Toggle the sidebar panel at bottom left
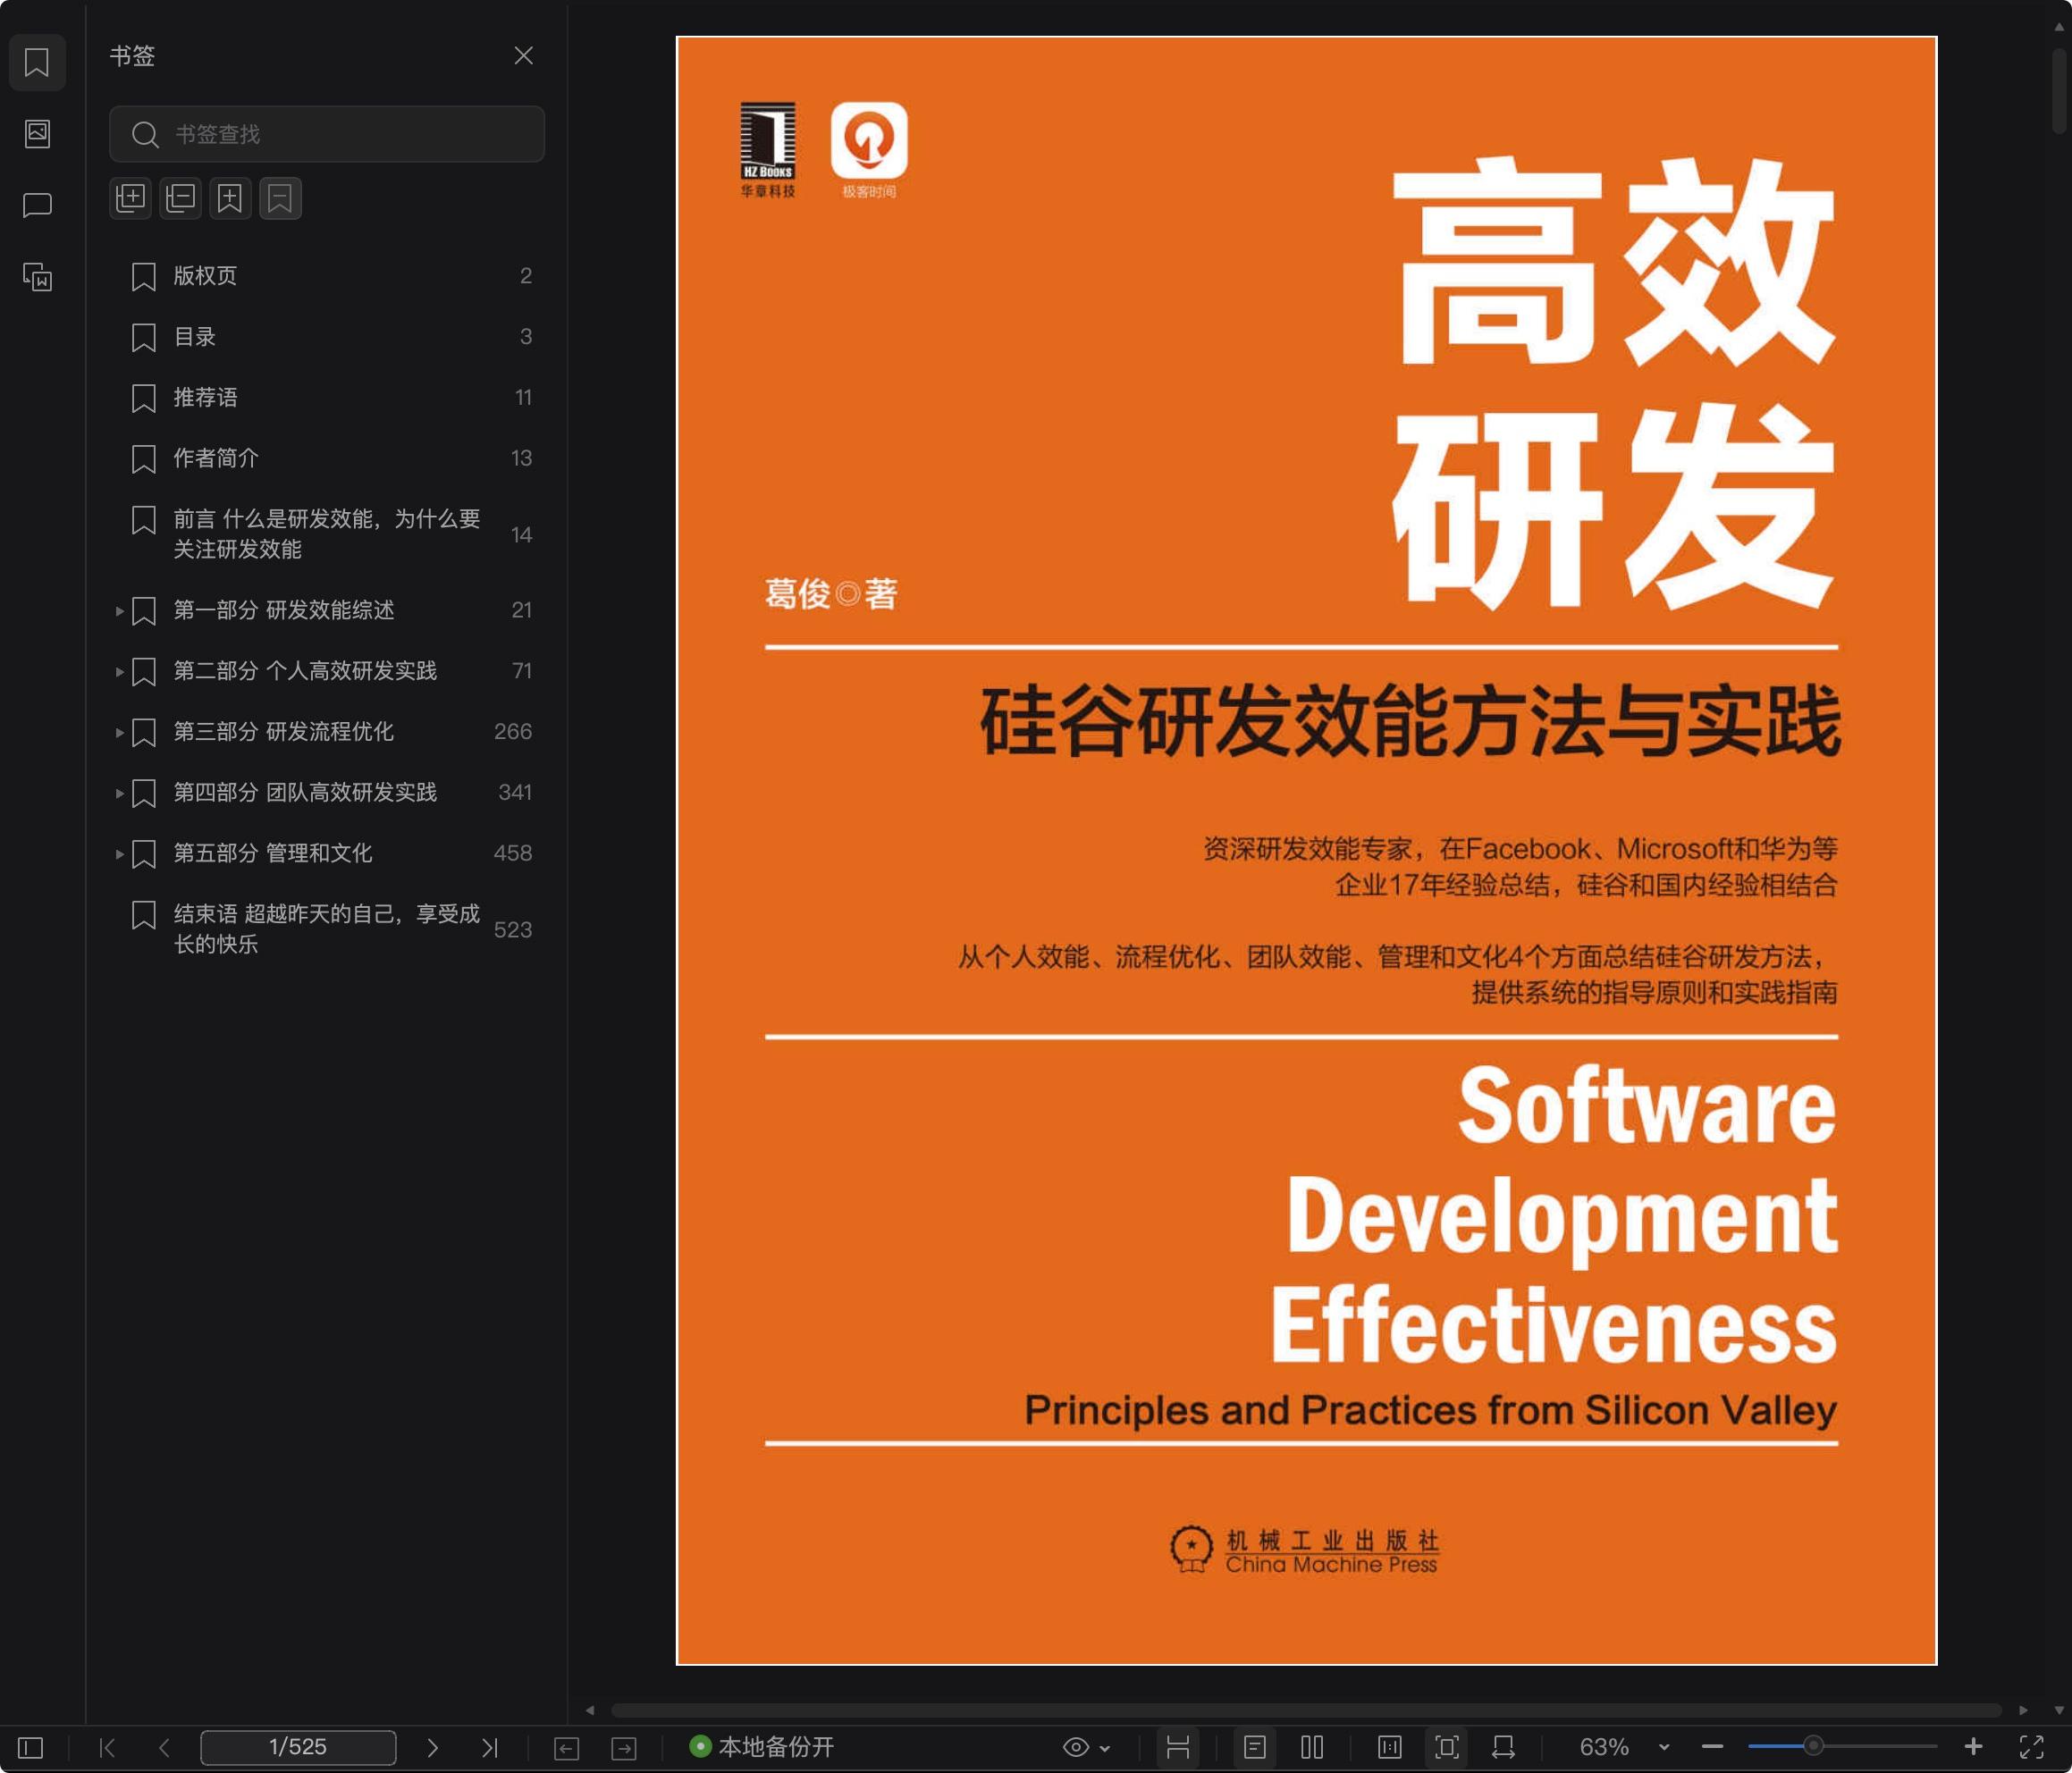 coord(31,1747)
